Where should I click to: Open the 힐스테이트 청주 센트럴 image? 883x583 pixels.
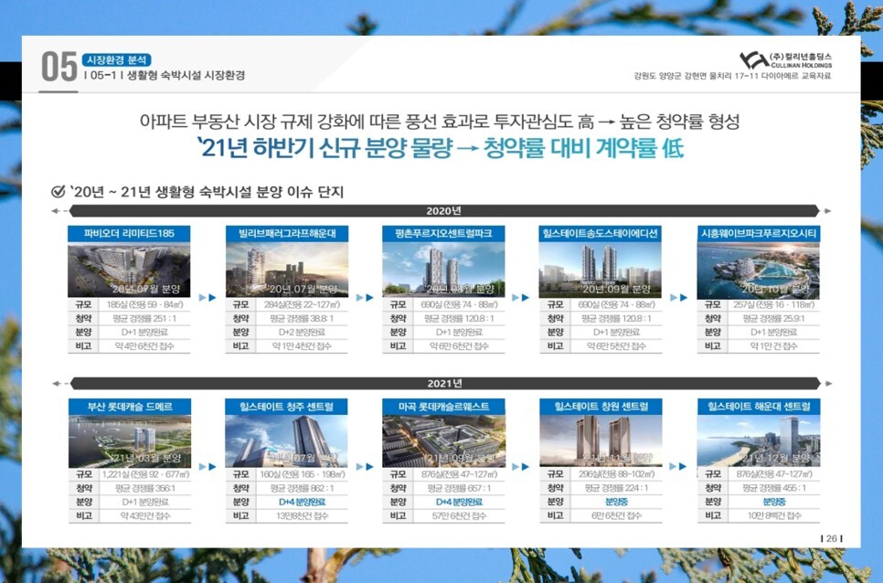[286, 441]
